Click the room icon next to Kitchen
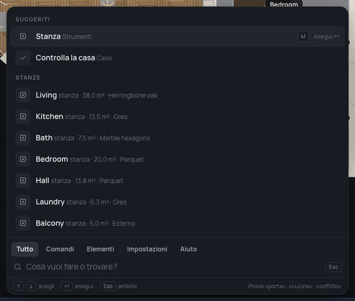The height and width of the screenshot is (301, 355). click(23, 116)
